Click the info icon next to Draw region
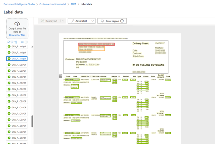215x144 pixels. [x=122, y=21]
